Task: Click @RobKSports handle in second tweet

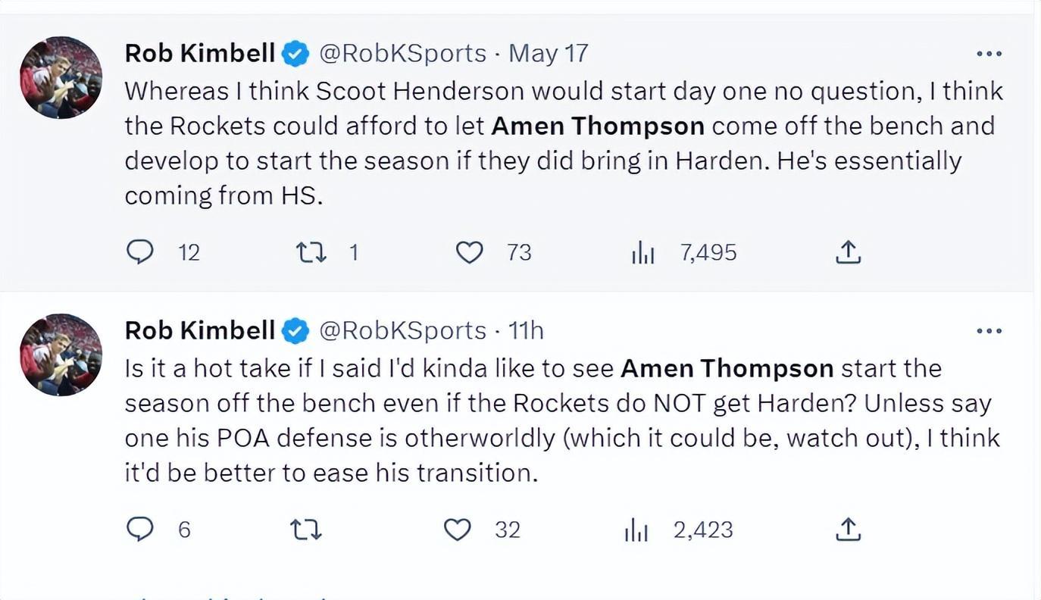Action: click(402, 330)
